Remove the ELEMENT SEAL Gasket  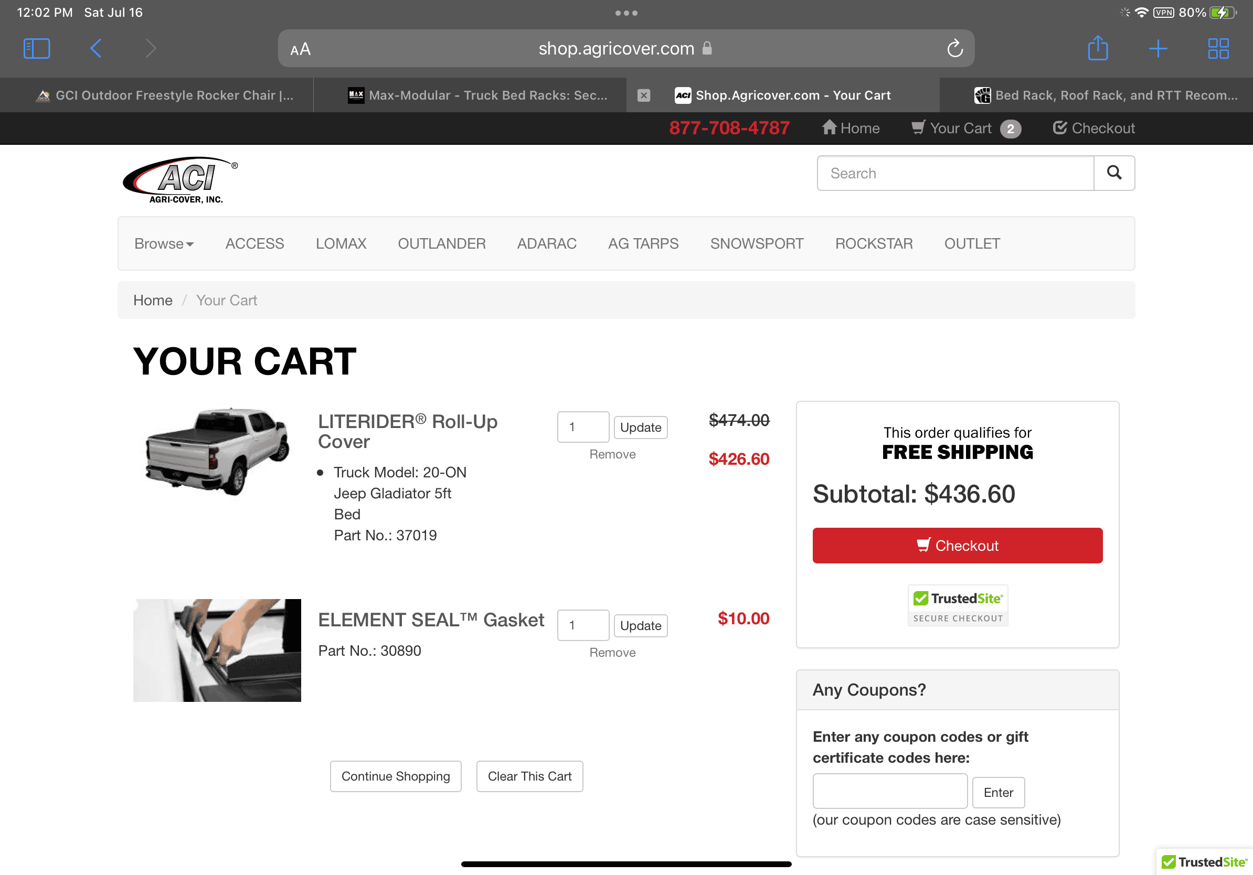pyautogui.click(x=612, y=653)
